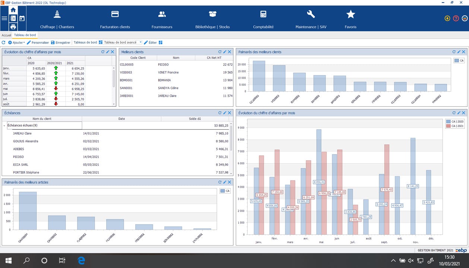Open the Comptabilité module
The image size is (469, 268).
[263, 18]
